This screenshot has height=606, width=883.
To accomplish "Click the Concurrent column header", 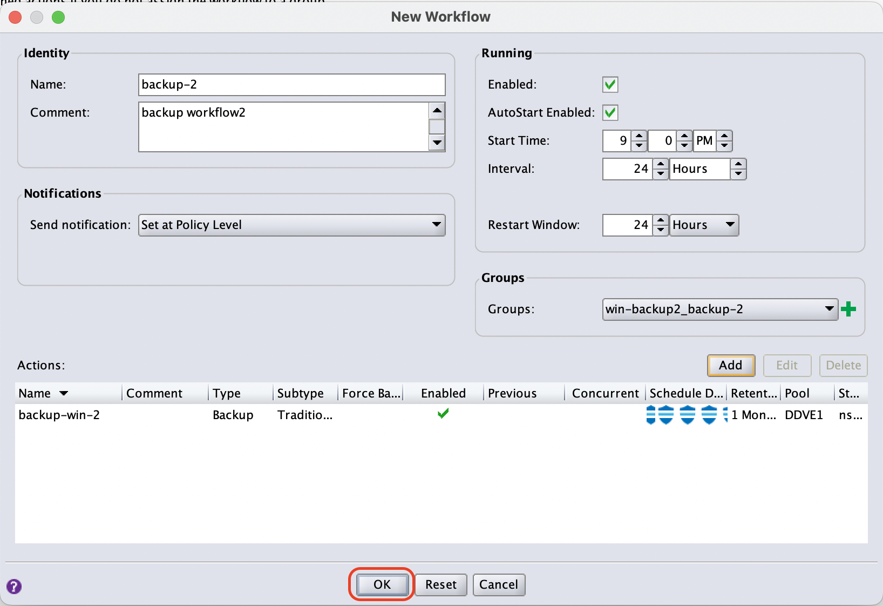I will (x=605, y=393).
